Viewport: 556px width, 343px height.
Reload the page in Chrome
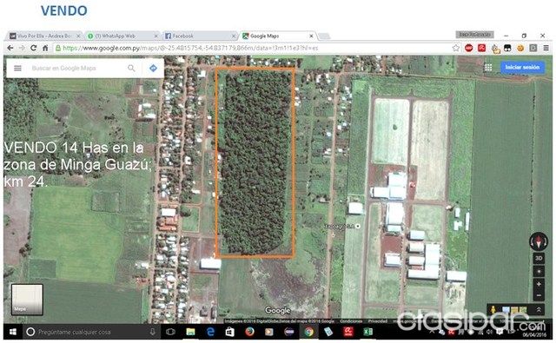(x=33, y=48)
